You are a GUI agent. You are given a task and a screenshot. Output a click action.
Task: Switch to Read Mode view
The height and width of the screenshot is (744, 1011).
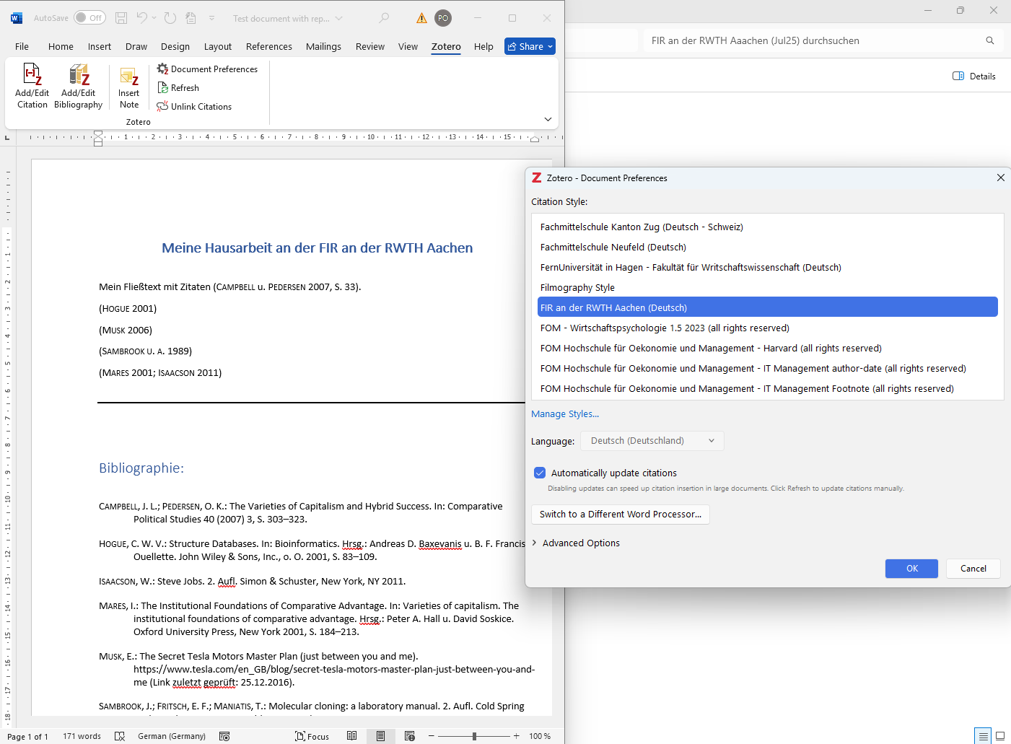click(x=351, y=736)
